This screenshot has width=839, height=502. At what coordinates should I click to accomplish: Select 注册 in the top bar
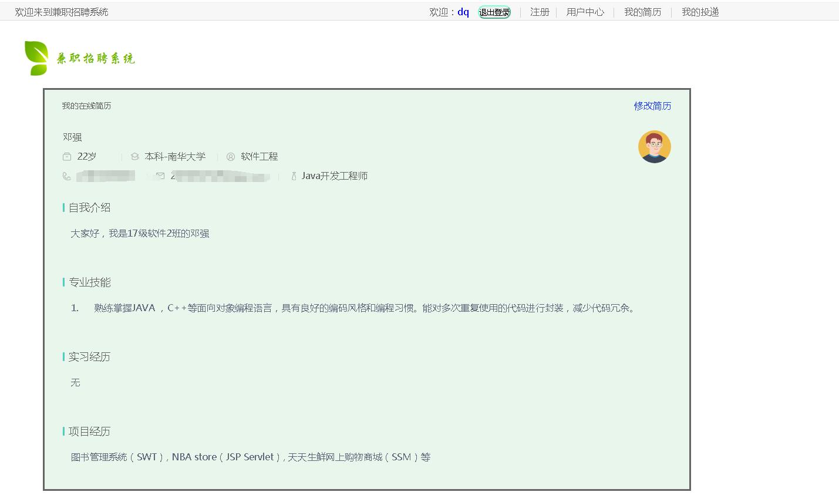tap(539, 12)
